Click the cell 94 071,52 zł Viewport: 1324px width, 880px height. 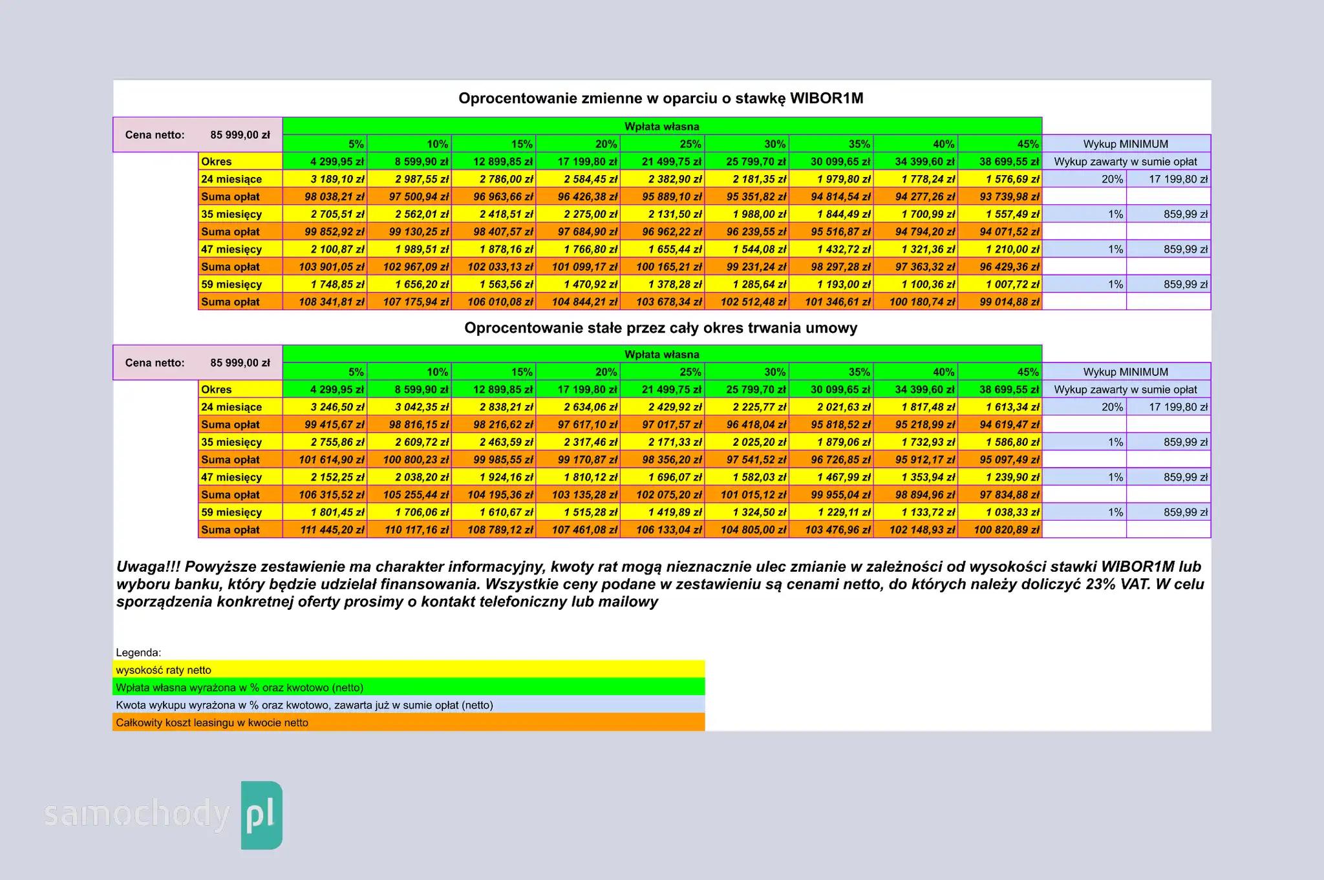(x=1000, y=231)
